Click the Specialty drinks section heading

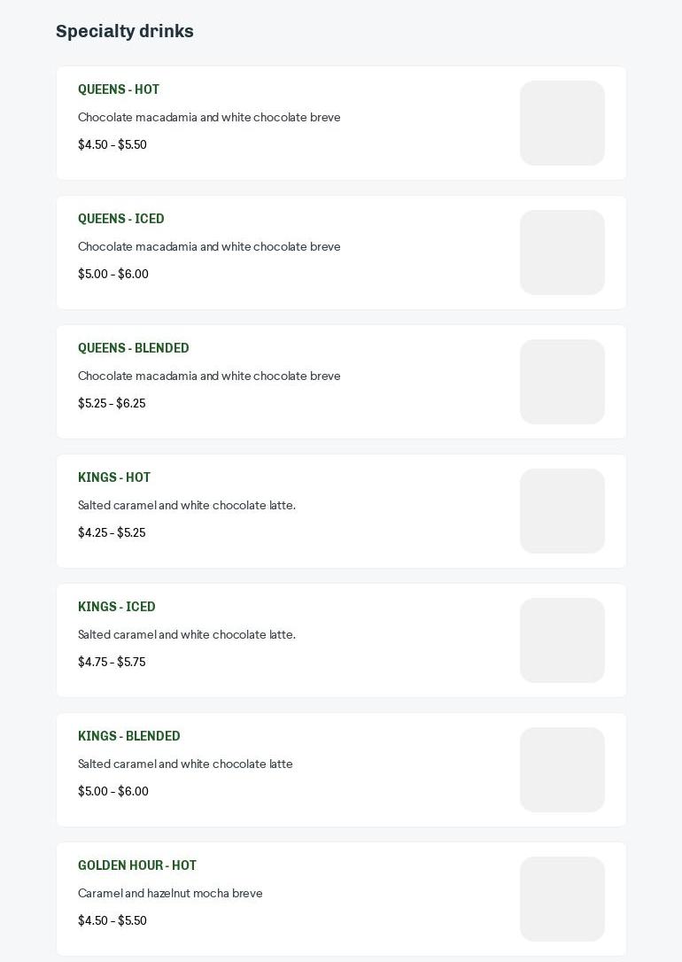(125, 31)
